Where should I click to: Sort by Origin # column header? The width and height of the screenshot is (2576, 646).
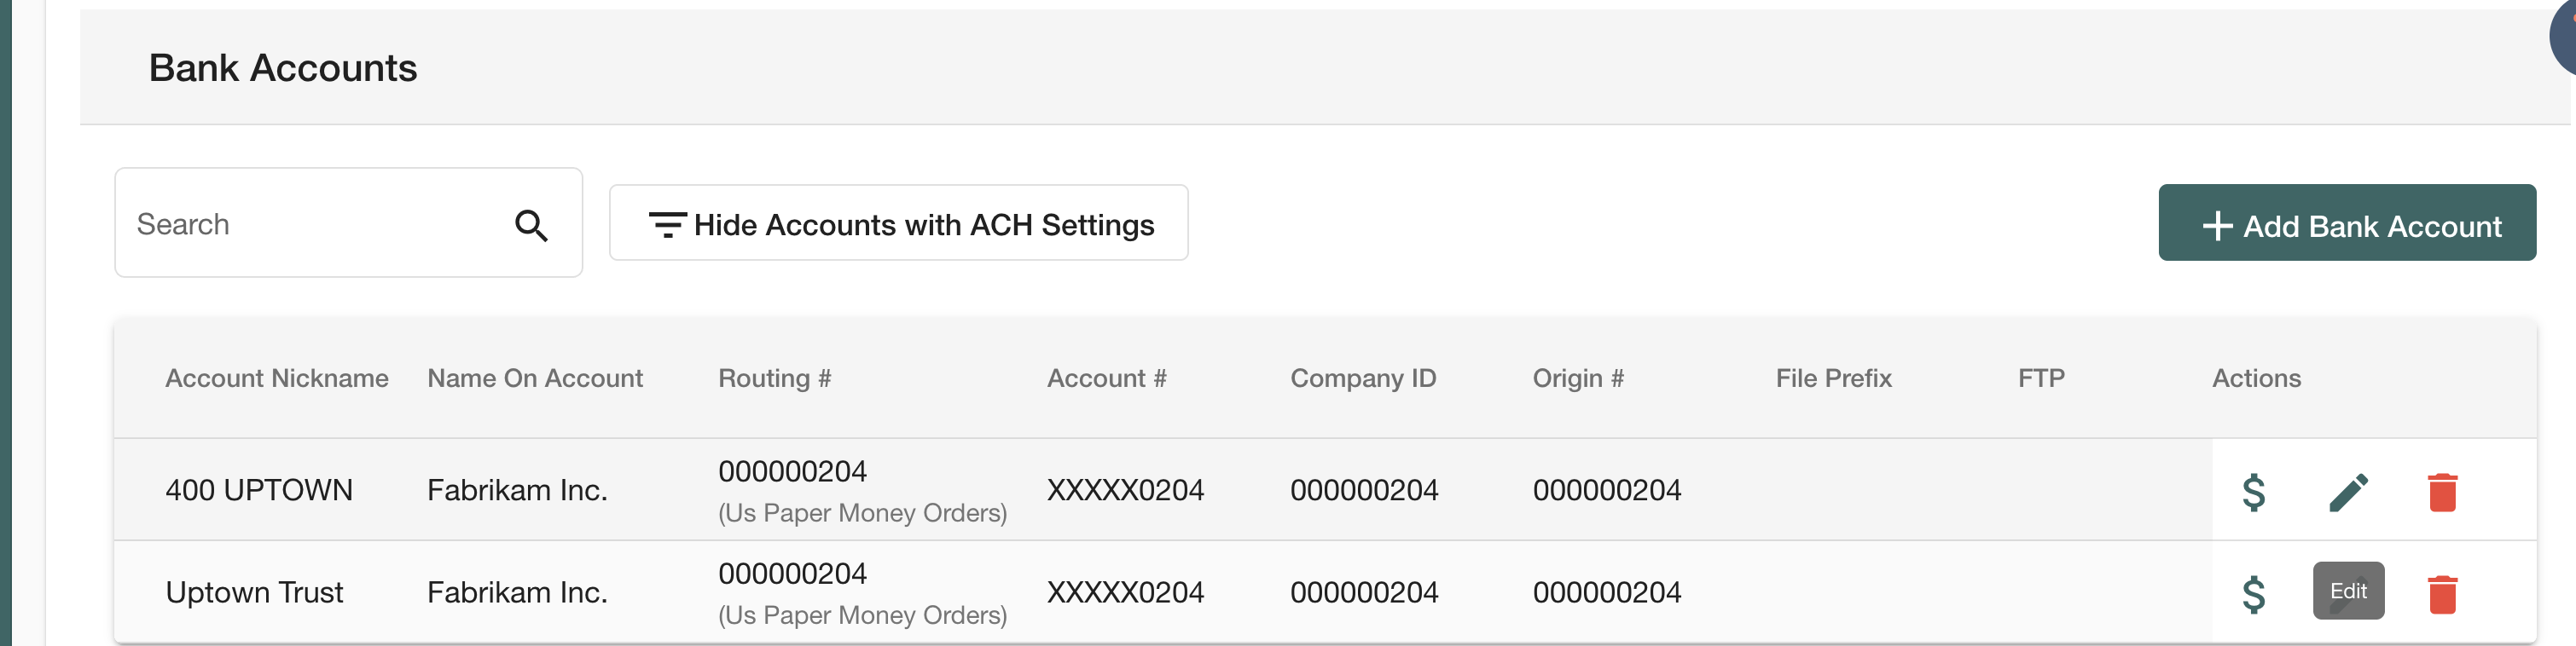click(x=1578, y=378)
